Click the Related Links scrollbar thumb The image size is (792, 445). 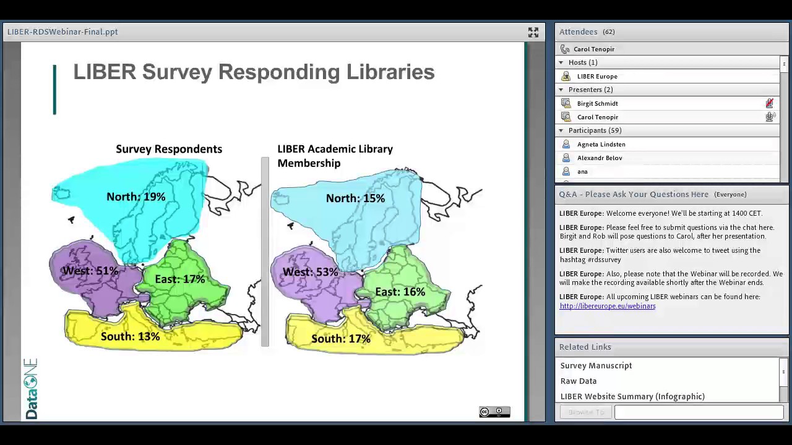click(x=784, y=371)
